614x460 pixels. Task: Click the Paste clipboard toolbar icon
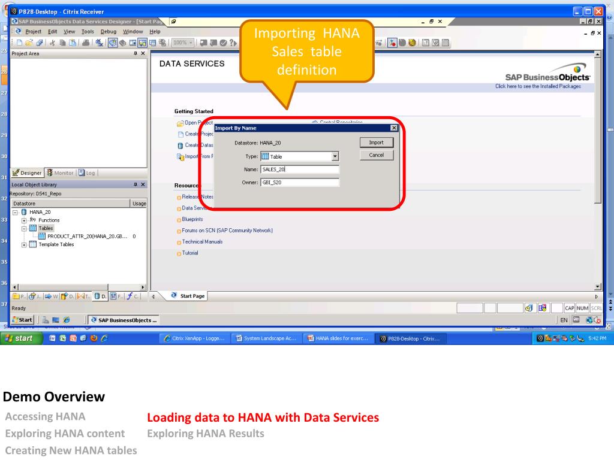click(73, 43)
